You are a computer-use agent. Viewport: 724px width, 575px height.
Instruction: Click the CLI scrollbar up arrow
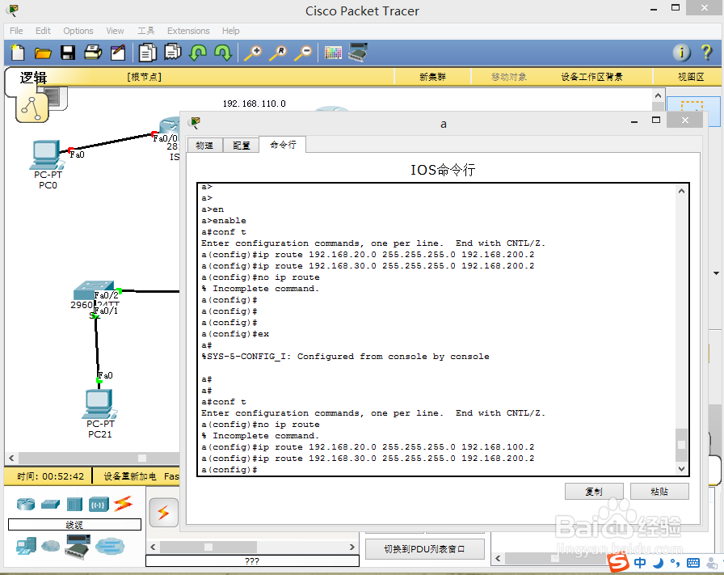point(681,190)
